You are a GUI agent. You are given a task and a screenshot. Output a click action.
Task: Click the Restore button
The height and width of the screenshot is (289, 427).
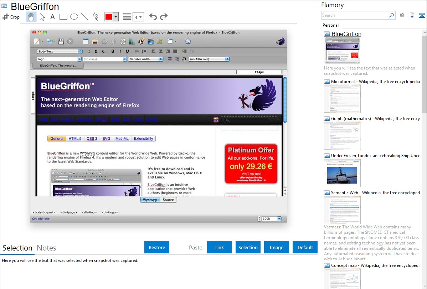[x=157, y=247]
